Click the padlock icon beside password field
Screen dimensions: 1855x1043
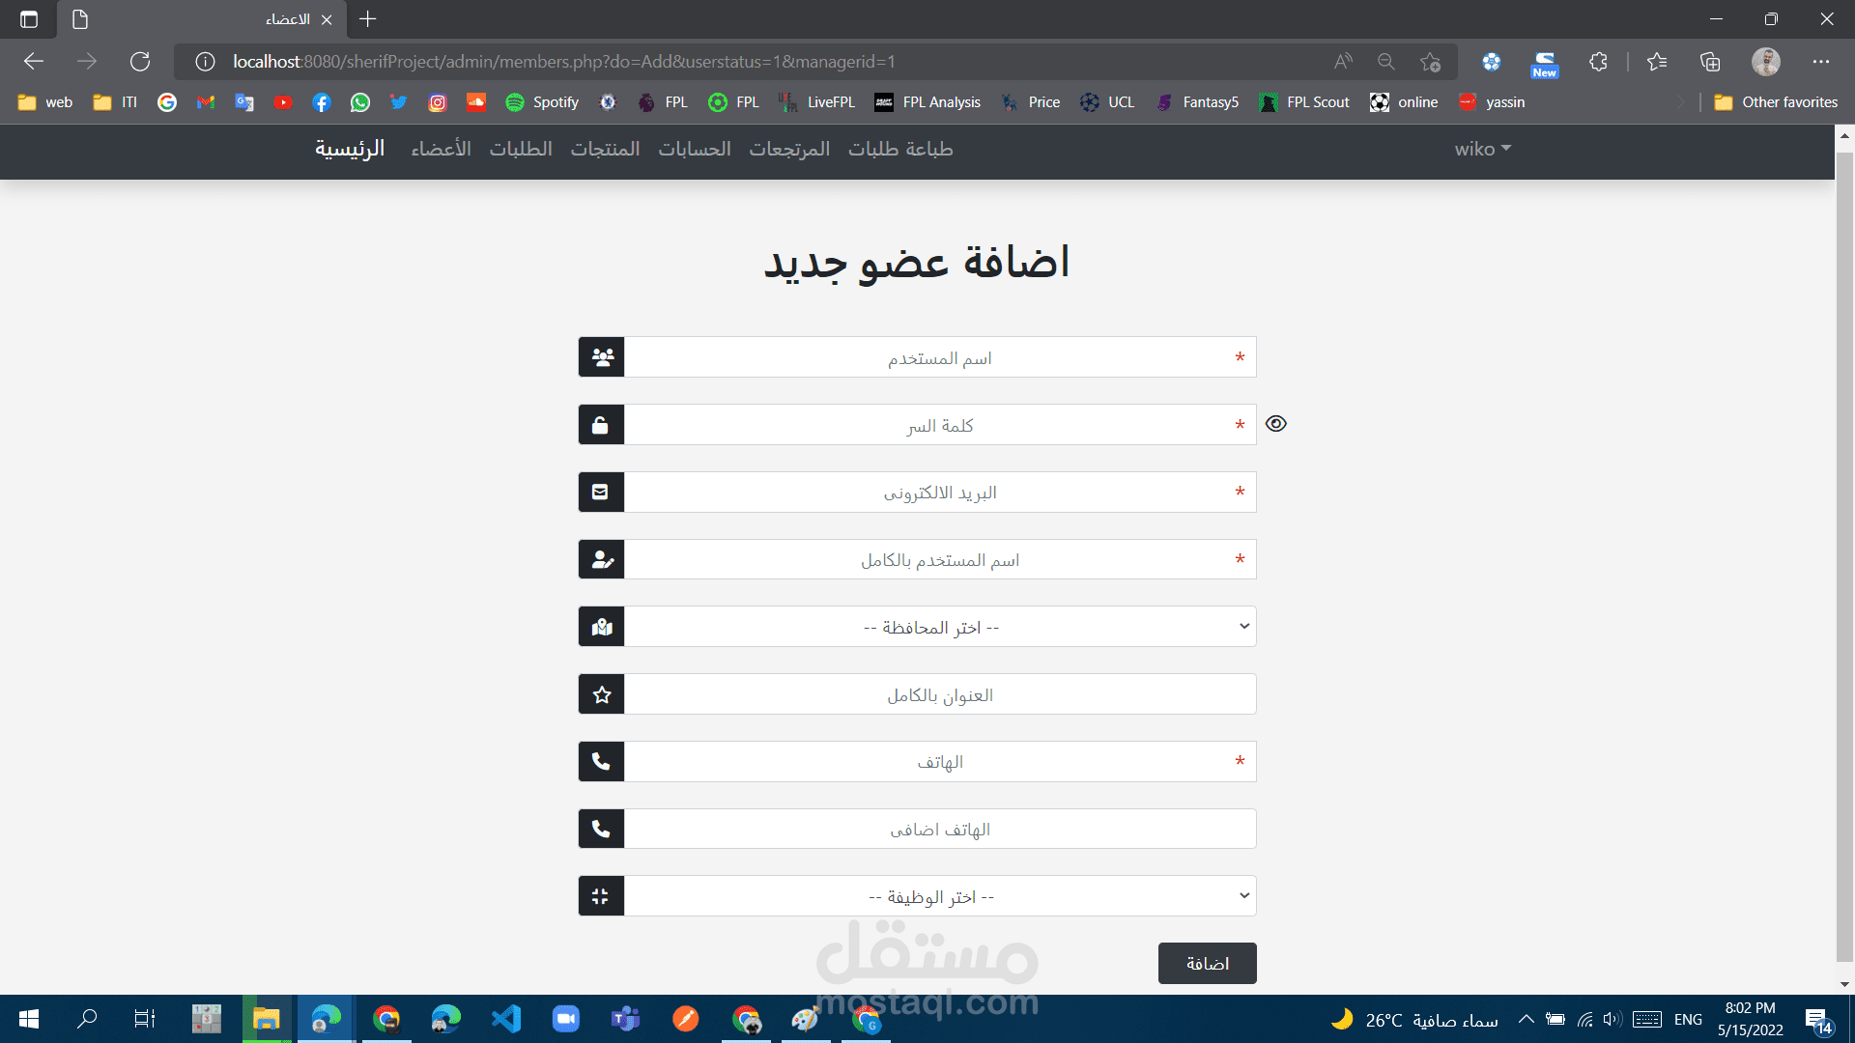tap(601, 425)
